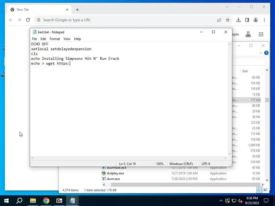Image resolution: width=275 pixels, height=206 pixels.
Task: Bookmark this tab with the star icon
Action: [228, 20]
